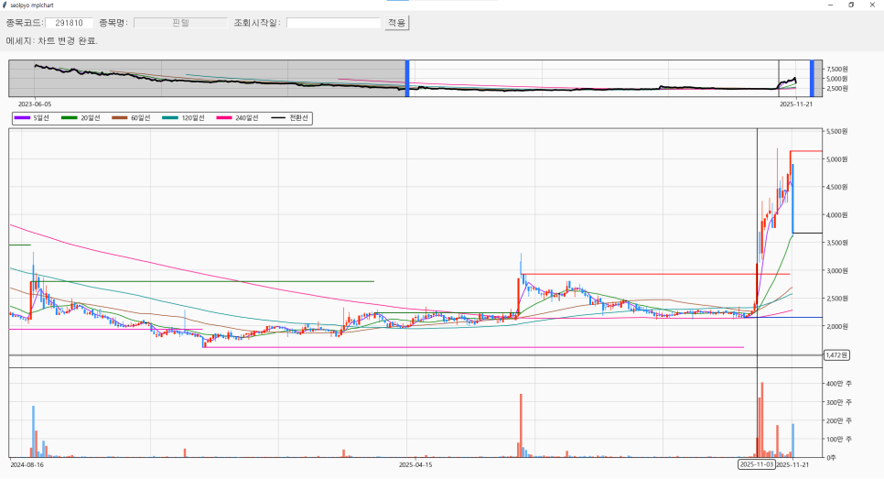Click the black 전환선 legend entry
Image resolution: width=884 pixels, height=479 pixels.
coord(291,118)
